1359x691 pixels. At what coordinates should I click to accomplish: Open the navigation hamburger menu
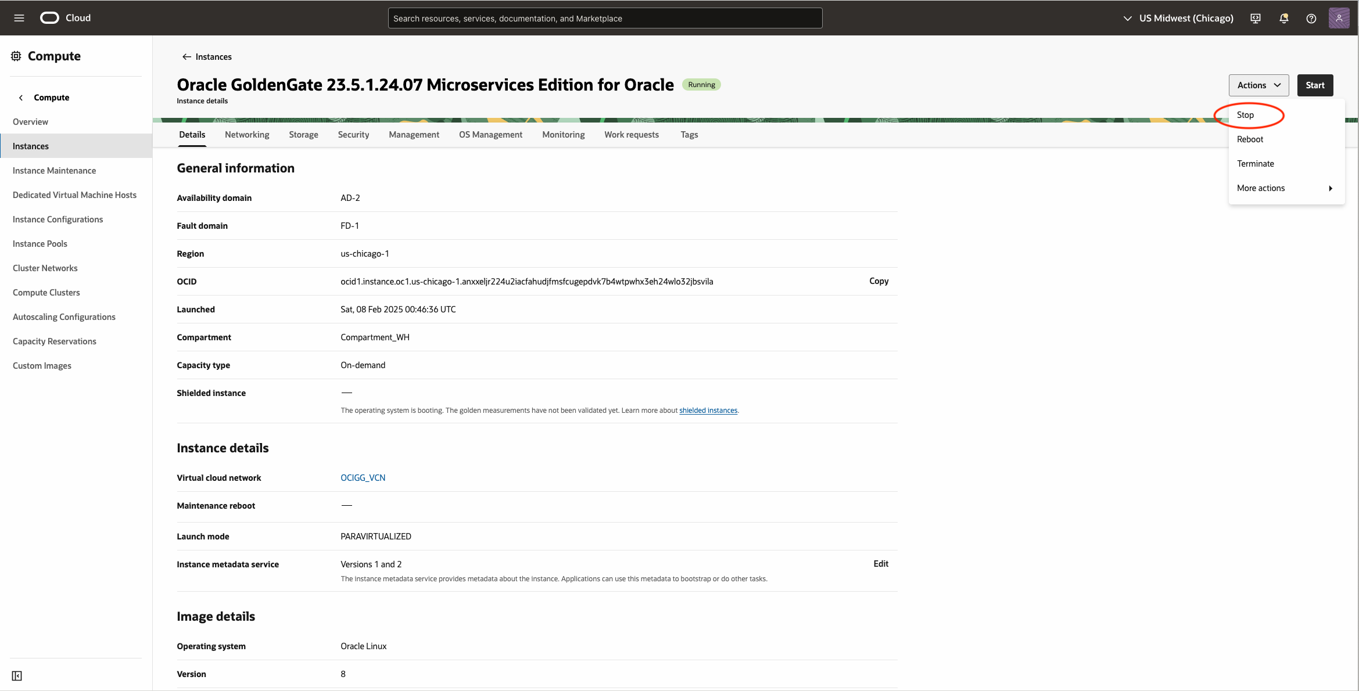pyautogui.click(x=19, y=18)
